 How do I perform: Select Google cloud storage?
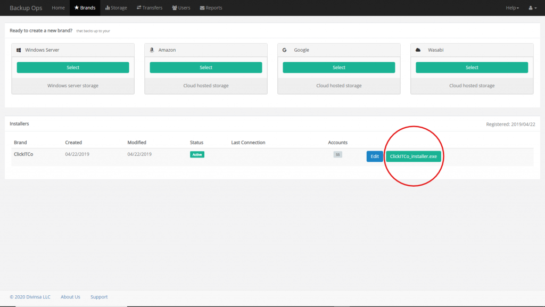(x=339, y=68)
